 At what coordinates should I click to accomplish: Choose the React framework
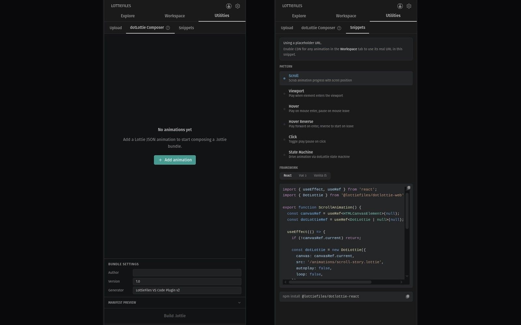(x=288, y=175)
